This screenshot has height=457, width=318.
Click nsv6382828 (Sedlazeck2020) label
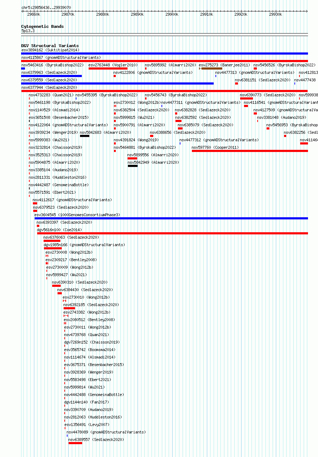tap(203, 110)
